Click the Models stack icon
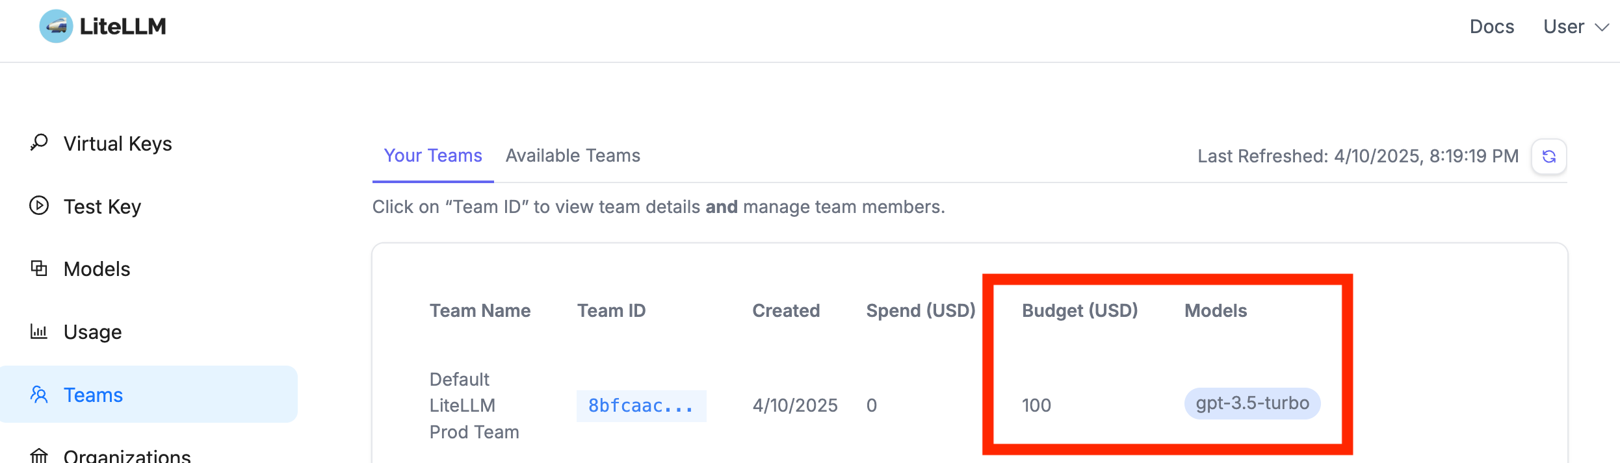This screenshot has width=1620, height=463. coord(39,268)
